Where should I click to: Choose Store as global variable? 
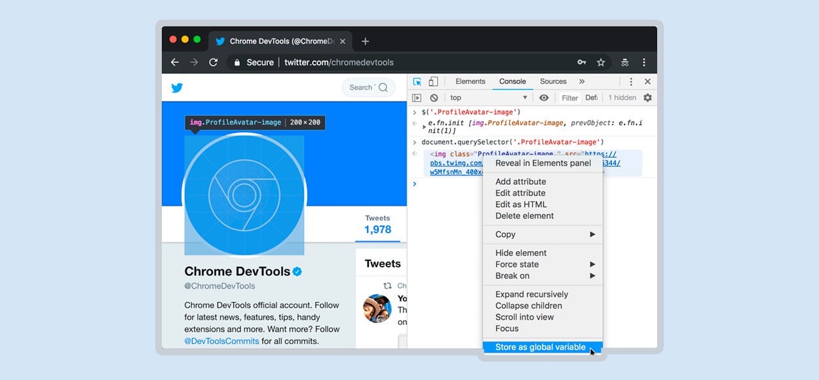pos(543,347)
